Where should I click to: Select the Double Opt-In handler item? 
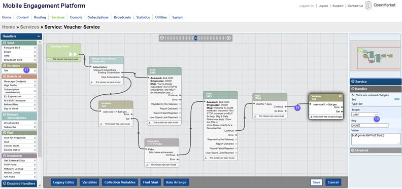click(19, 150)
